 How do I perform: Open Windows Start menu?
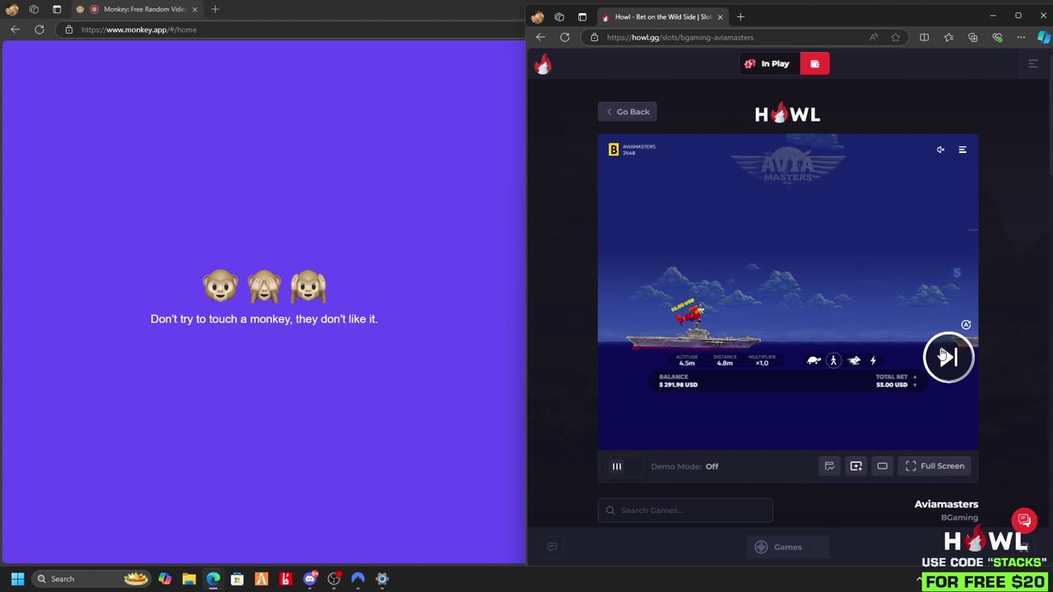17,579
